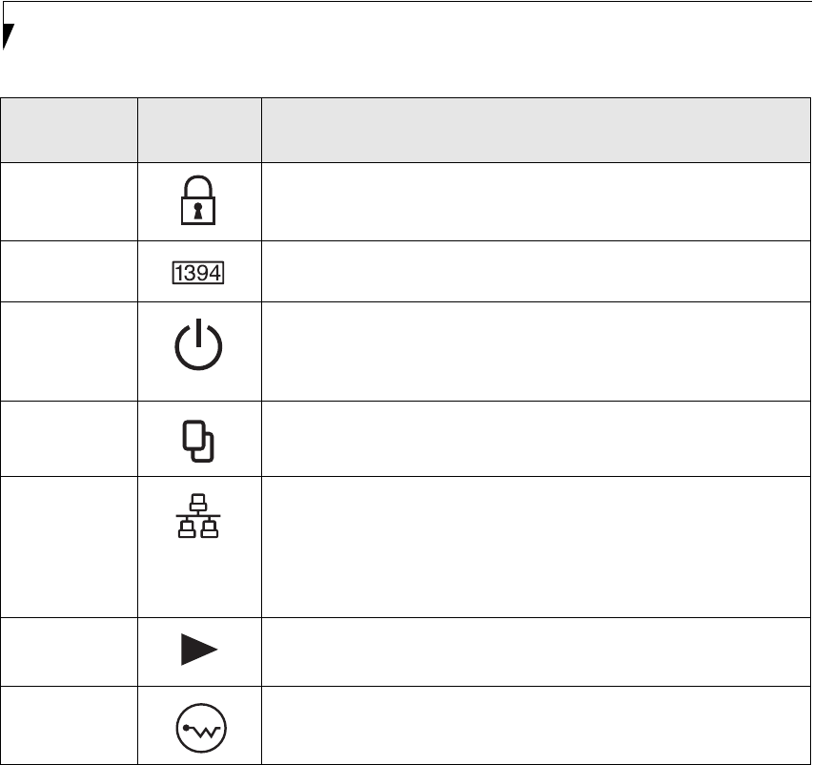Image resolution: width=813 pixels, height=765 pixels.
Task: Click the description cell beside overlapping screens icon
Action: pyautogui.click(x=532, y=439)
